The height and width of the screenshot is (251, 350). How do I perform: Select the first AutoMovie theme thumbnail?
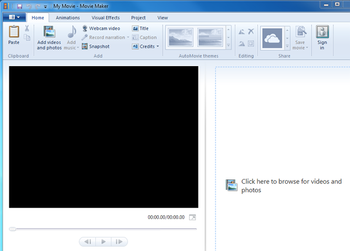coord(181,37)
